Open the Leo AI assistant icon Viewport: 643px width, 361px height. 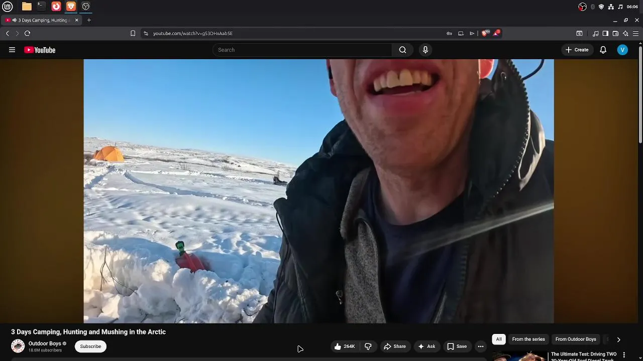pyautogui.click(x=625, y=33)
